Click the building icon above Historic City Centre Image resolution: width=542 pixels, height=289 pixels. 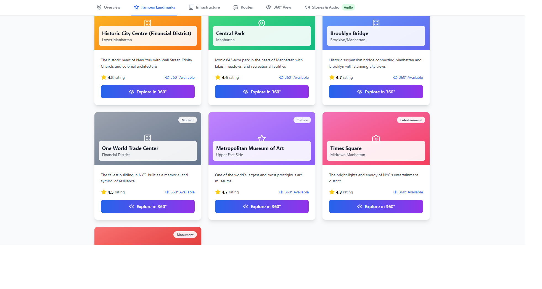pos(148,23)
